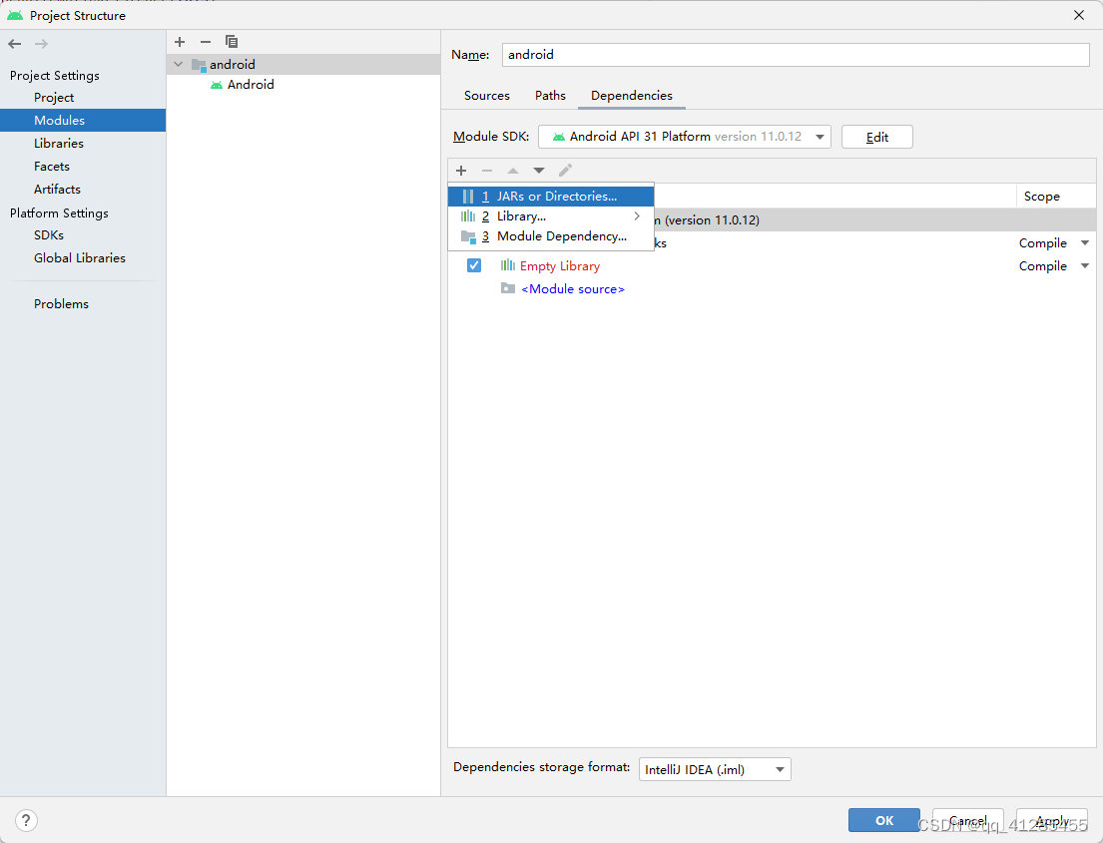Open the Module SDK dropdown
The height and width of the screenshot is (843, 1103).
[x=820, y=137]
